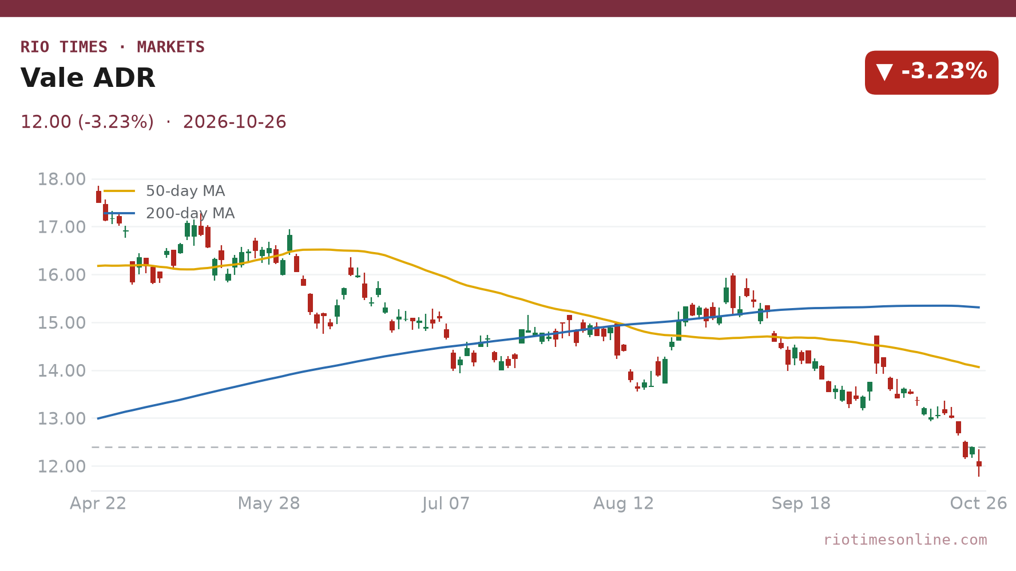
Task: Click the 'Oct 26' x-axis date label
Action: click(x=978, y=504)
